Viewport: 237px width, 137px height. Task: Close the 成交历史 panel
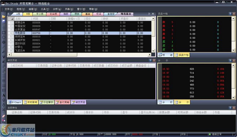(154, 60)
